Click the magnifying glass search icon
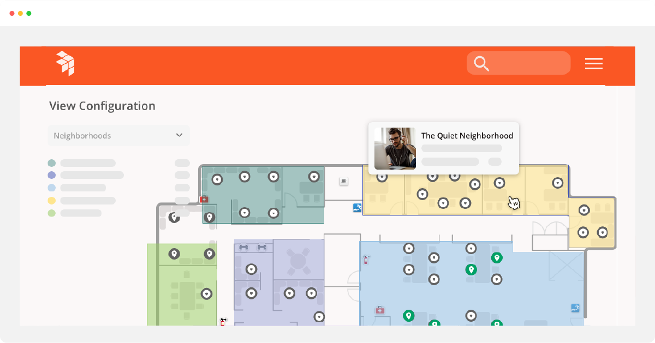This screenshot has width=655, height=343. pos(481,64)
